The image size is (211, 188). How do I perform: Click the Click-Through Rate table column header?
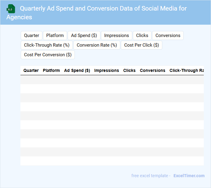coord(186,70)
